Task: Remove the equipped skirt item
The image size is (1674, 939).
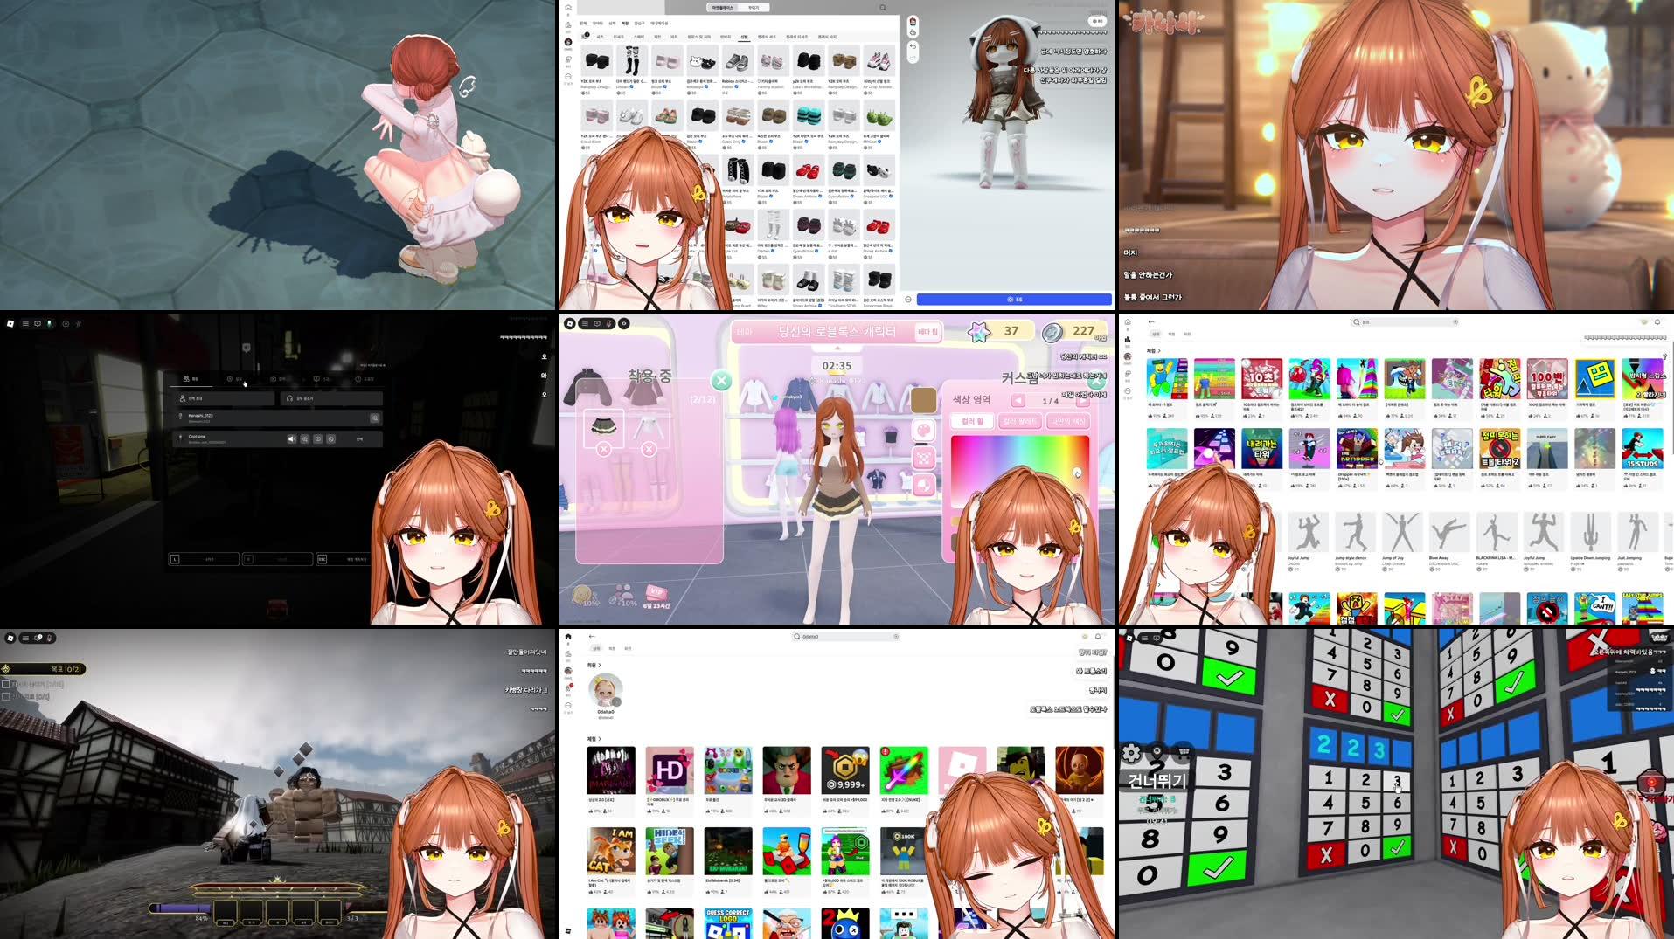Action: coord(603,449)
